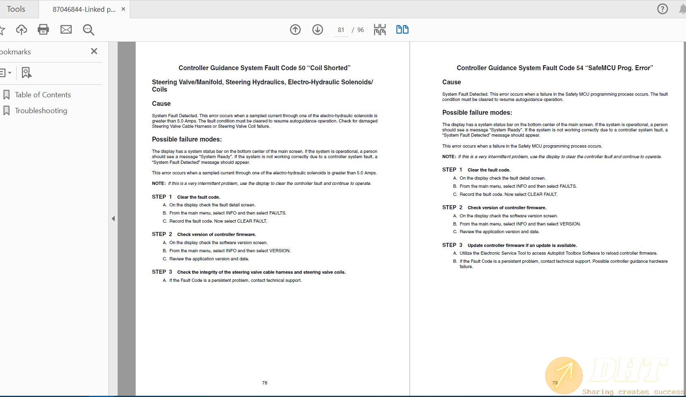Click the cloud upload icon
Screen dimensions: 686x397
pos(21,30)
